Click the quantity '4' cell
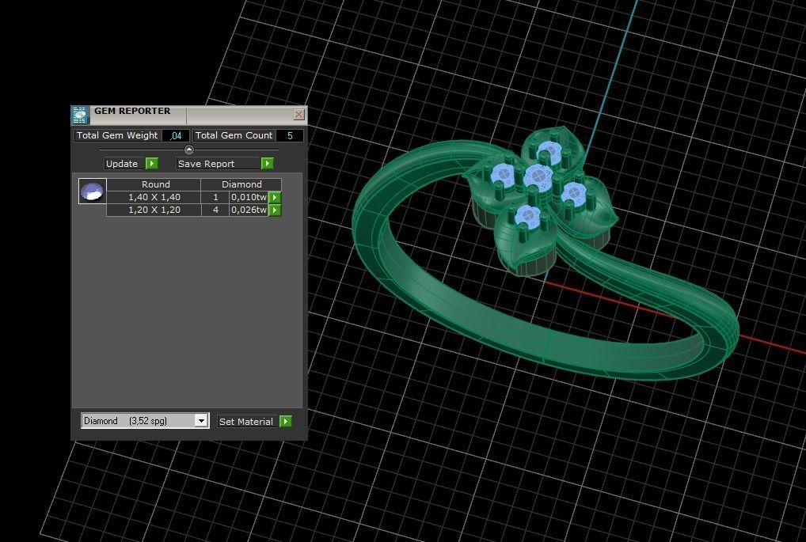Screen dimensions: 806x542 [x=215, y=210]
